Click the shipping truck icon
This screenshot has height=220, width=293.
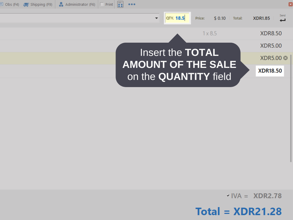click(x=26, y=5)
